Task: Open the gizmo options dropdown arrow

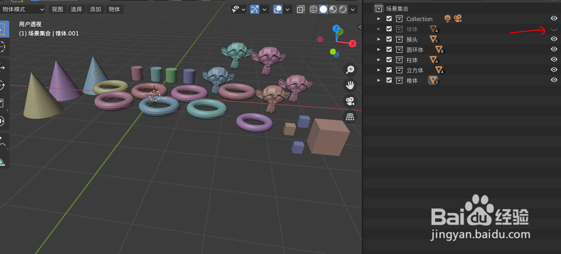Action: point(264,9)
